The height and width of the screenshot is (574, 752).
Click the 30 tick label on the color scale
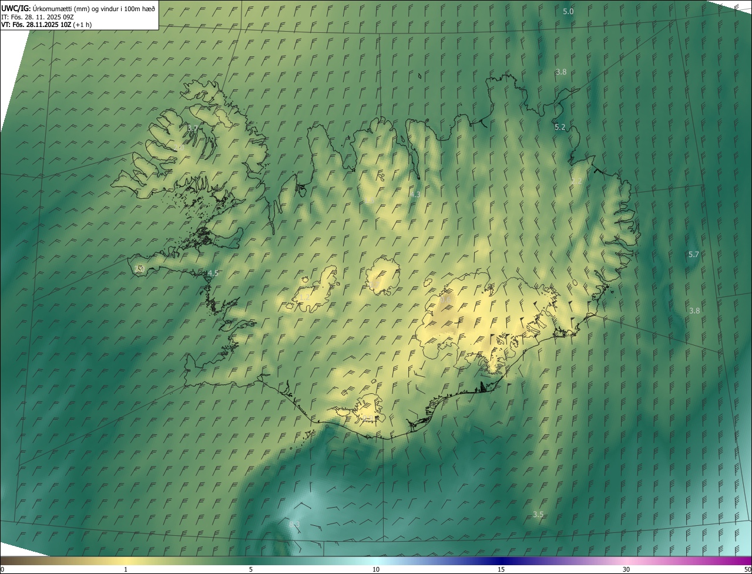pos(626,569)
